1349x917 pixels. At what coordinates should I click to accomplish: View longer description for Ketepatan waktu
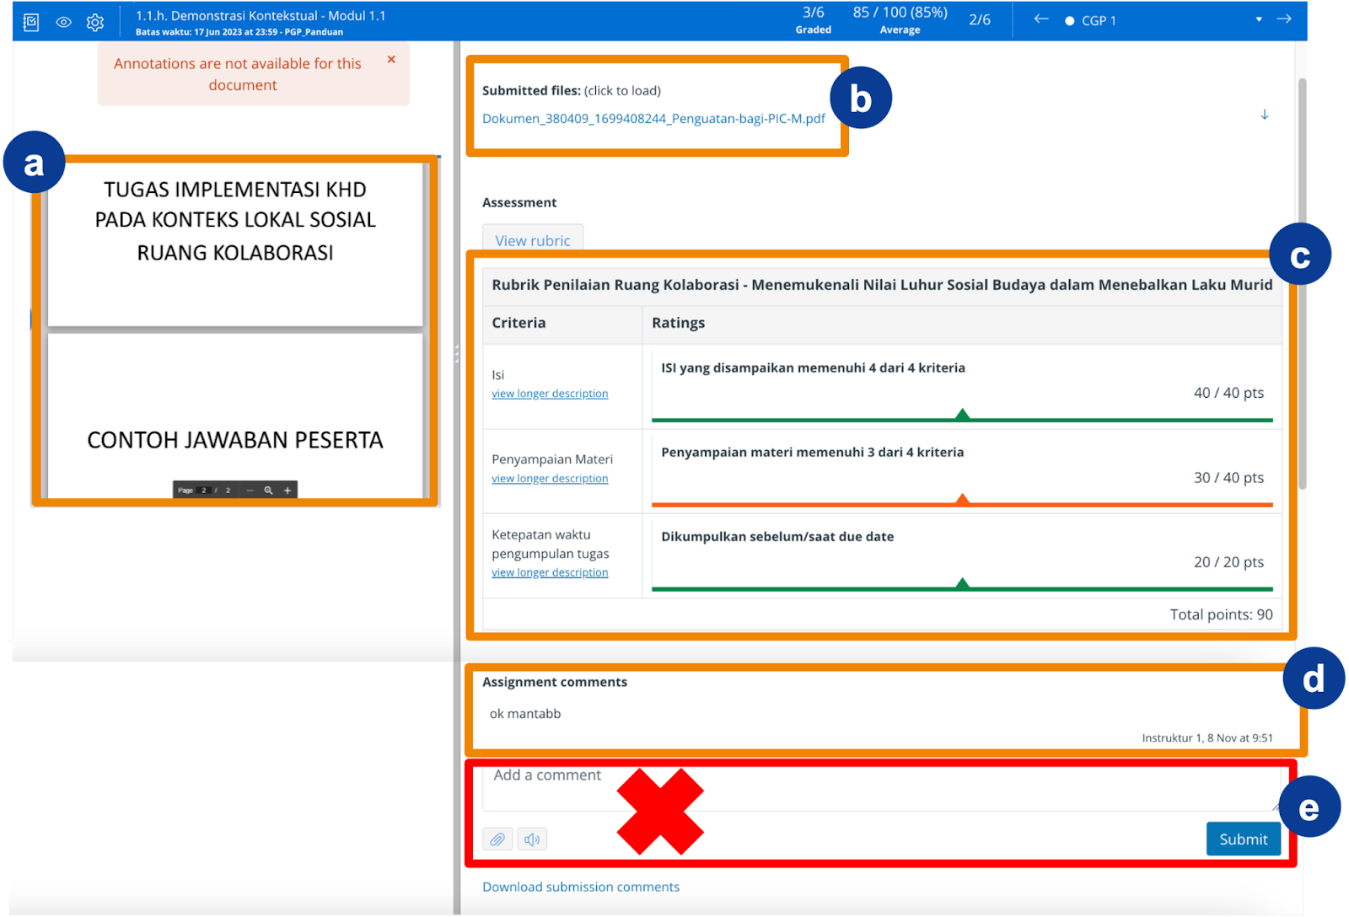tap(550, 572)
